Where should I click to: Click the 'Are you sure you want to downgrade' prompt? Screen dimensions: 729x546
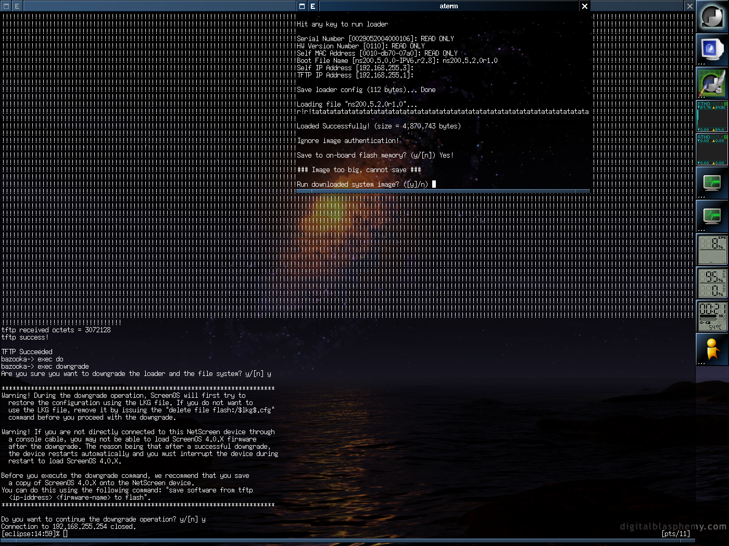pos(136,374)
